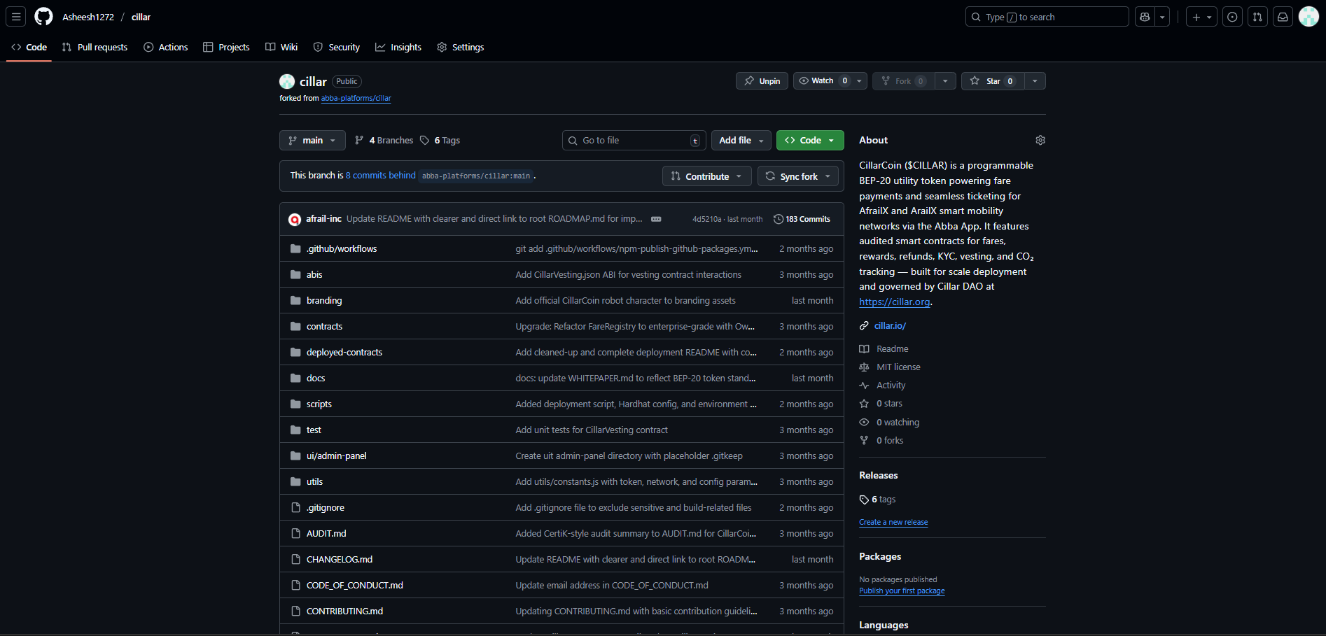Screen dimensions: 1326x636
Task: Switch to the Projects tab
Action: (x=226, y=47)
